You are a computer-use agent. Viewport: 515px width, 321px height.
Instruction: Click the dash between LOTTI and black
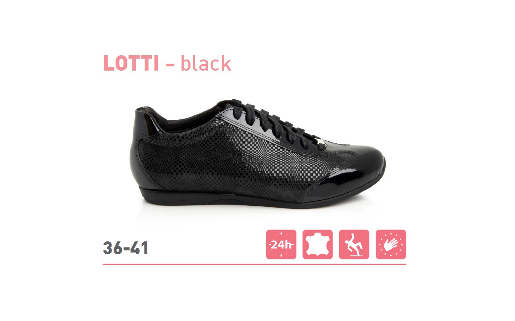pyautogui.click(x=170, y=65)
